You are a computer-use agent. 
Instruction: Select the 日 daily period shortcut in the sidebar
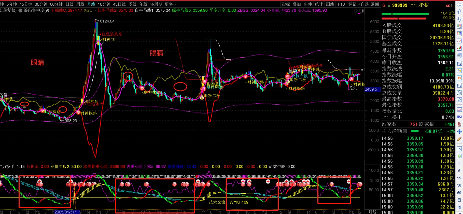point(459,200)
